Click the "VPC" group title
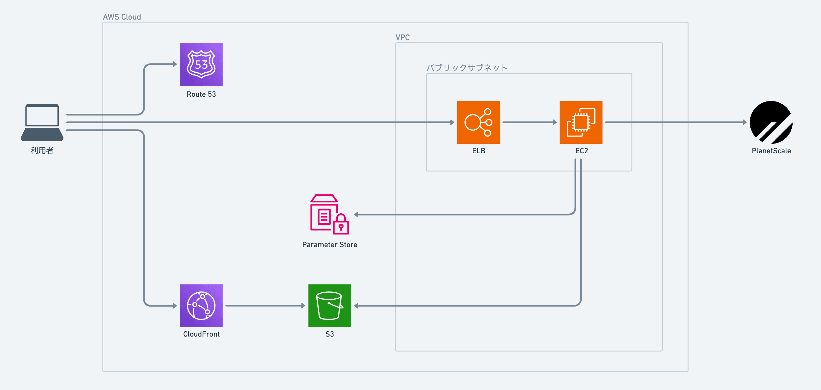Viewport: 821px width, 390px height. (x=403, y=37)
